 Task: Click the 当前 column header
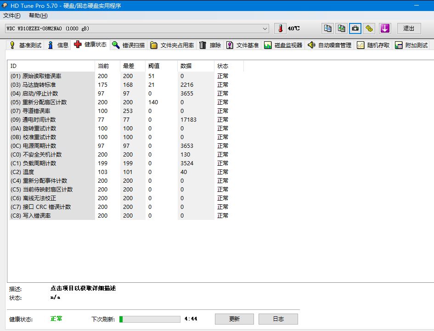107,66
